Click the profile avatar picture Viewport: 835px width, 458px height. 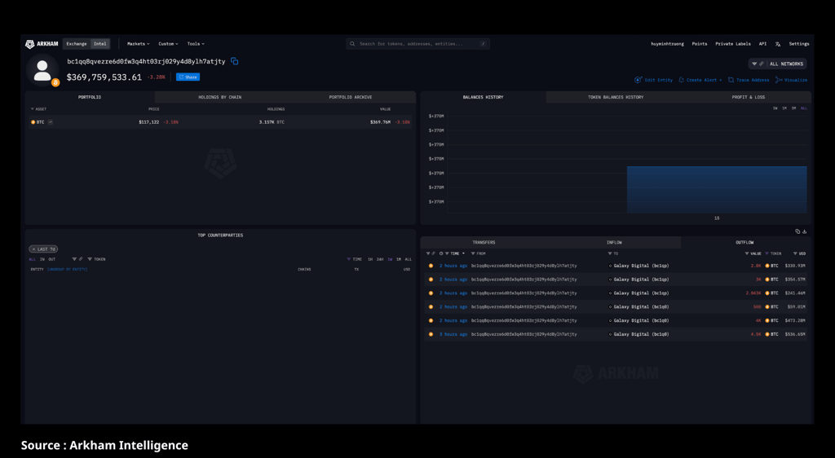coord(42,70)
